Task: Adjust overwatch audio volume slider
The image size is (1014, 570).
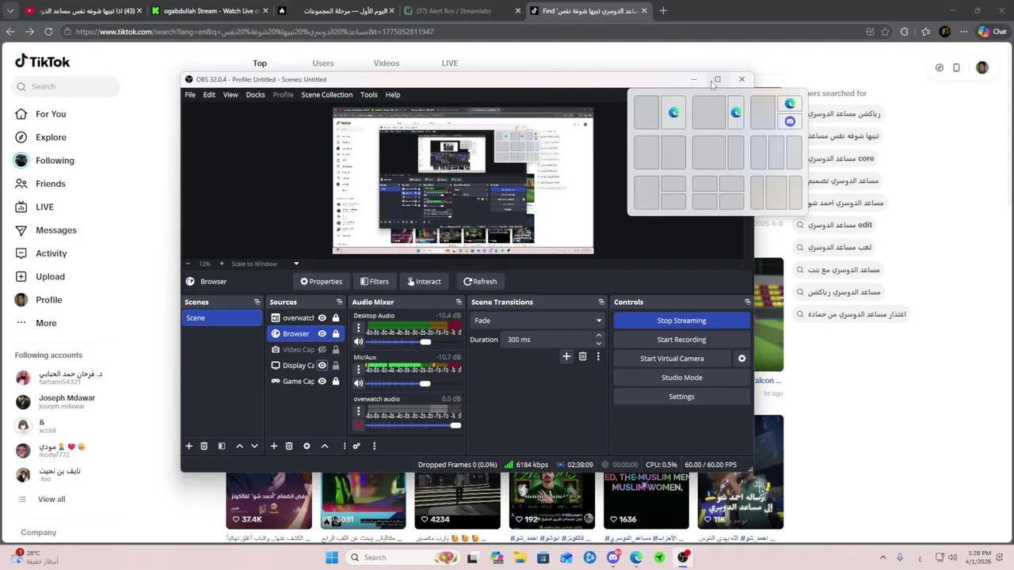Action: pos(414,425)
